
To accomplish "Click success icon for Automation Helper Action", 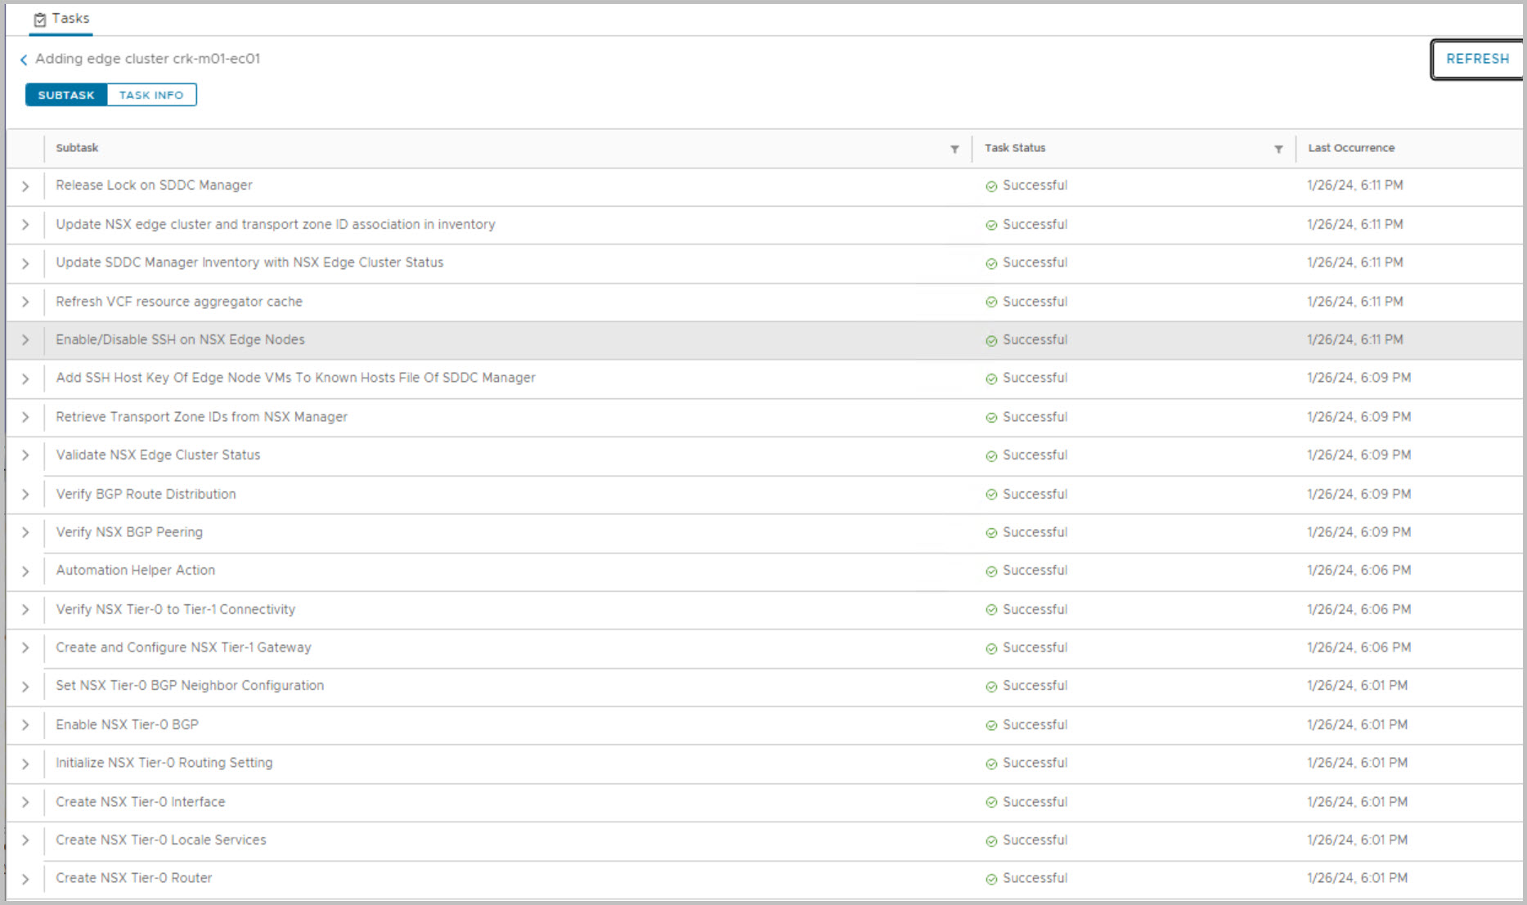I will tap(991, 571).
